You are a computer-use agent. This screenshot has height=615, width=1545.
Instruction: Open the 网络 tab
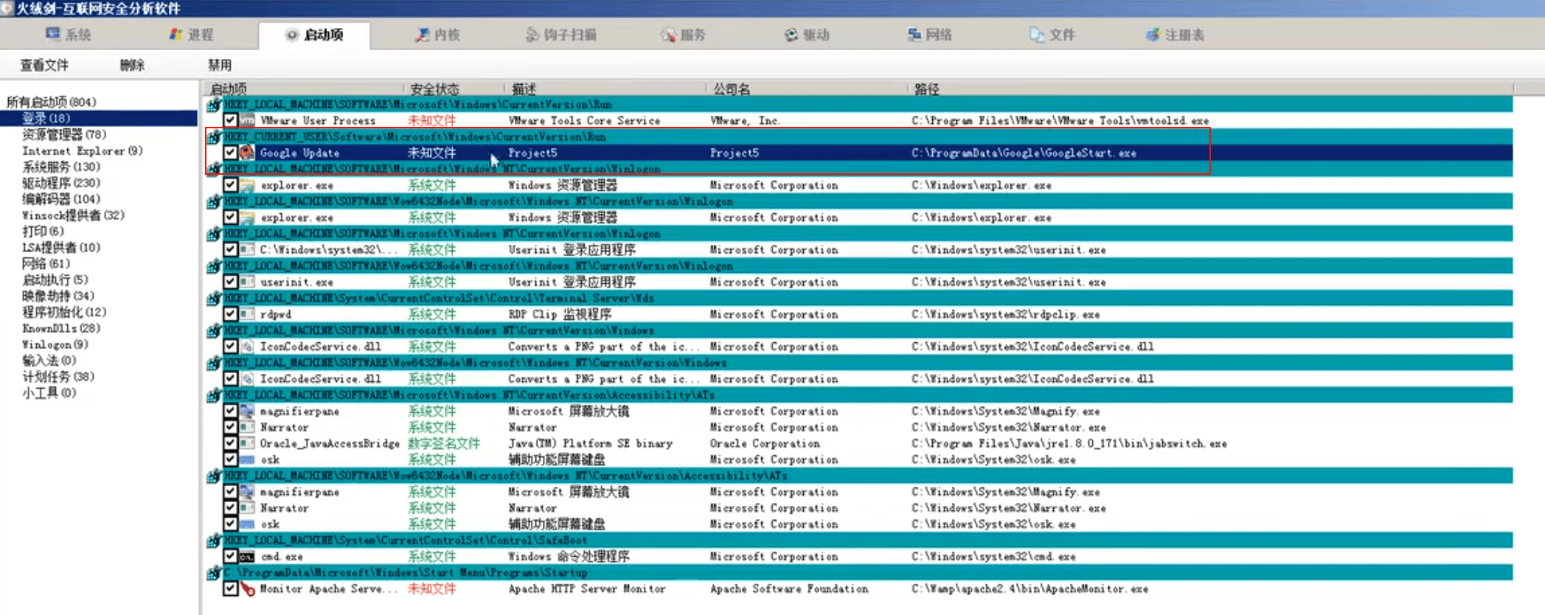tap(930, 35)
